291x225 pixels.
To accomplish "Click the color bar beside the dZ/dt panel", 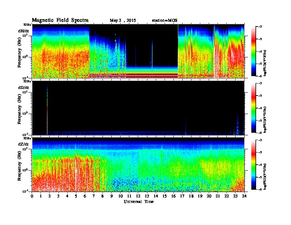I will (254, 165).
